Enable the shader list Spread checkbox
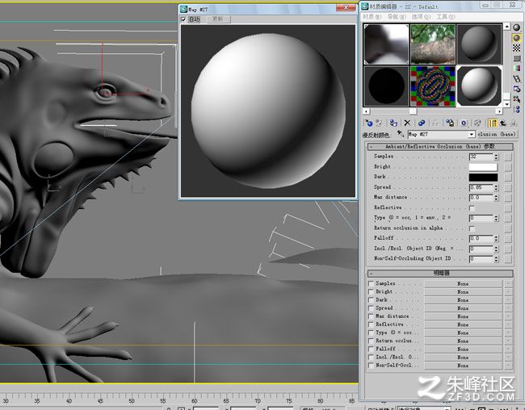The width and height of the screenshot is (525, 410). [371, 308]
